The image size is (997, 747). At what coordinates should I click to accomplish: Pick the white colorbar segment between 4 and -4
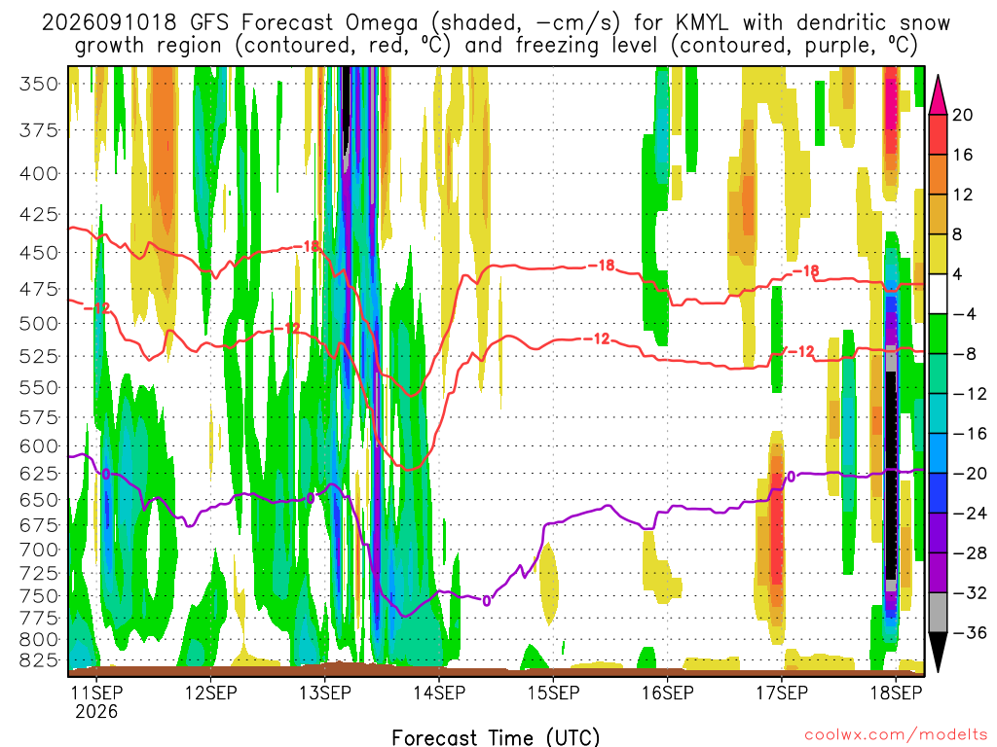tap(938, 294)
